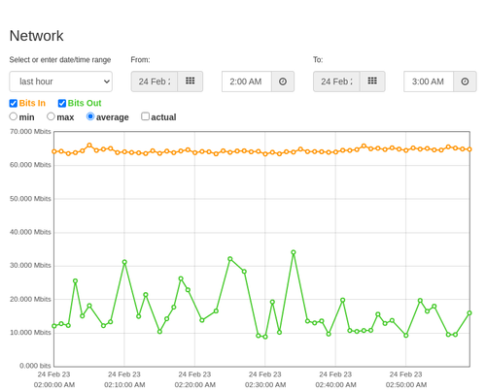
Task: Click the To date field '24 Feb'
Action: pyautogui.click(x=336, y=81)
